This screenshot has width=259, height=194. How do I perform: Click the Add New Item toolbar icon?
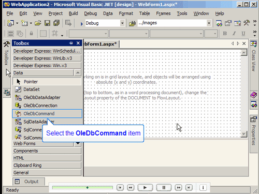(24, 23)
